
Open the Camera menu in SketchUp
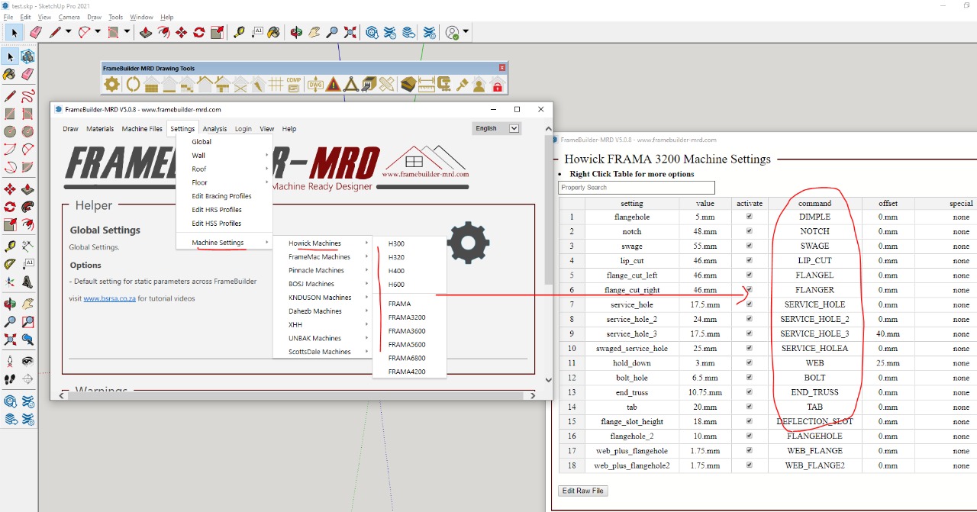tap(69, 17)
